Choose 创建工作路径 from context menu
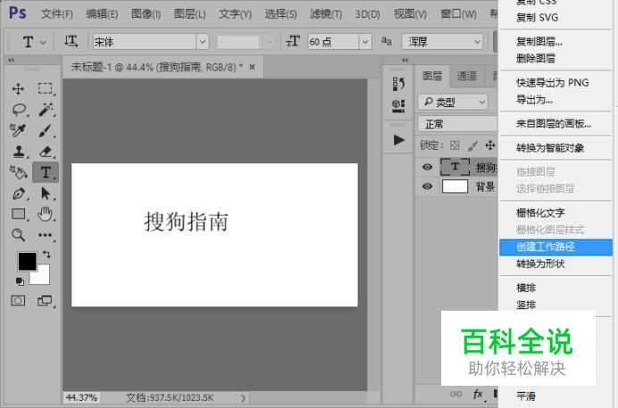The width and height of the screenshot is (618, 408). pyautogui.click(x=555, y=247)
